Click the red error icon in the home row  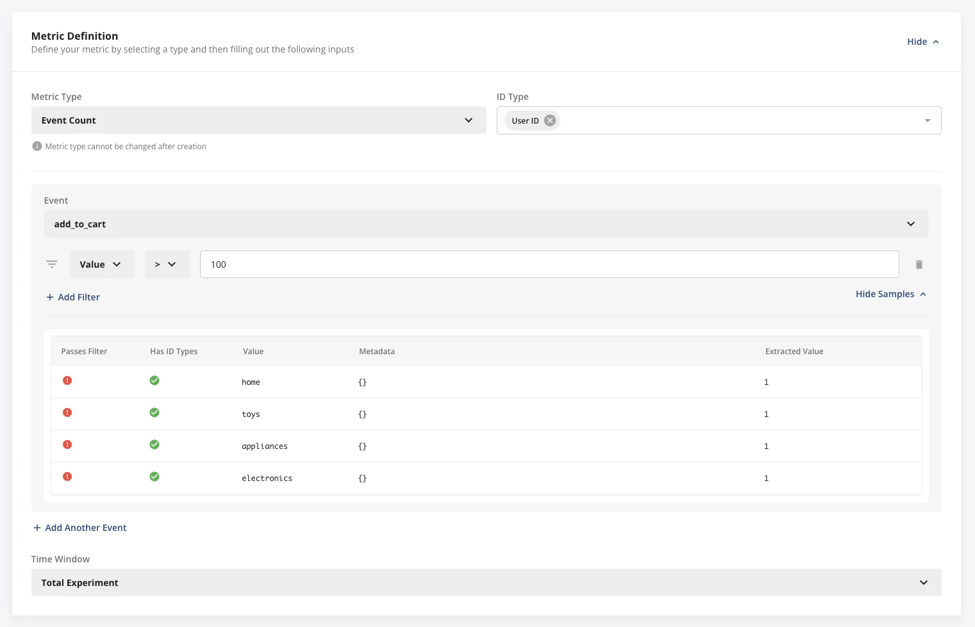point(67,380)
